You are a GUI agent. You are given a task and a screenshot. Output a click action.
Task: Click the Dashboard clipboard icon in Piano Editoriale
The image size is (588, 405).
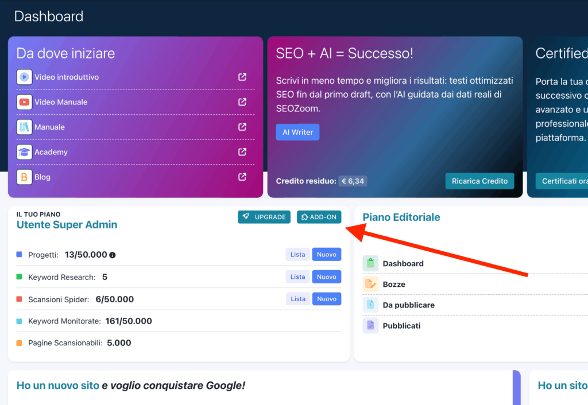(x=370, y=263)
